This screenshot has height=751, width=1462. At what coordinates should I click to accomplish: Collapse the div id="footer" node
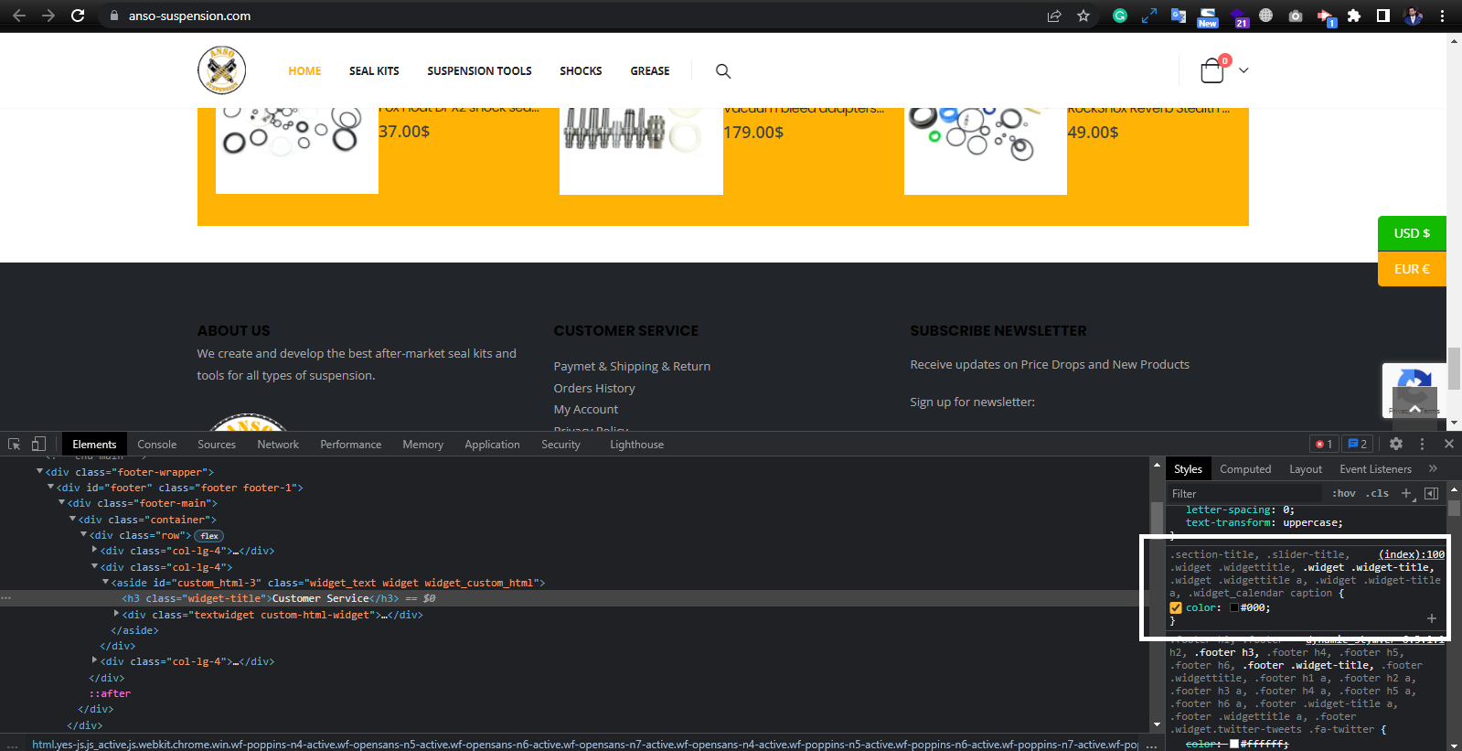coord(51,488)
